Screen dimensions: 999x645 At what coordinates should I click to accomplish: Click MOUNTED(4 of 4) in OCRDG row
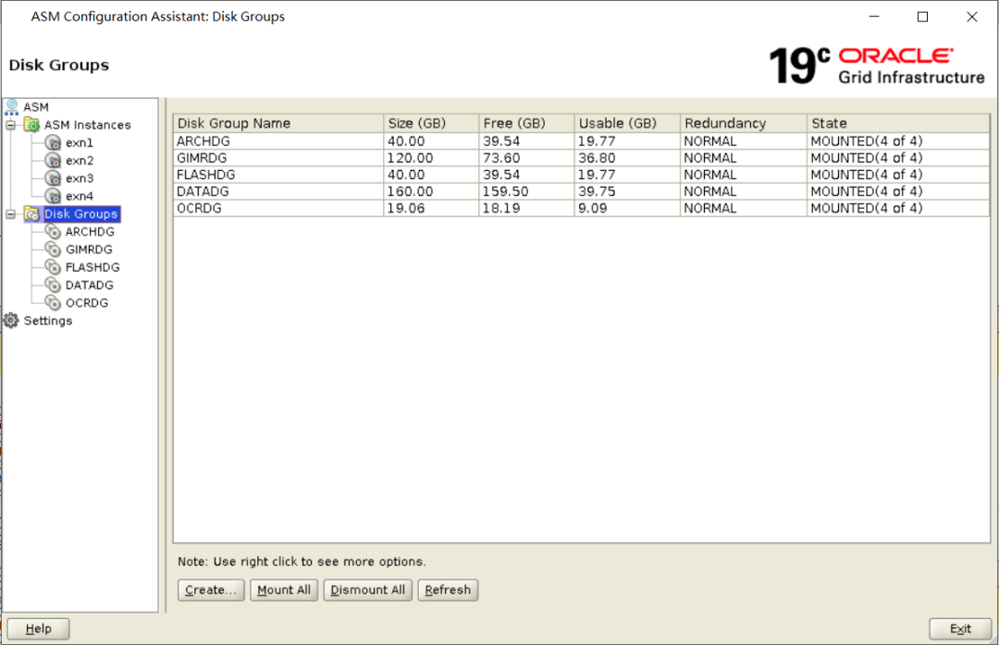[867, 208]
